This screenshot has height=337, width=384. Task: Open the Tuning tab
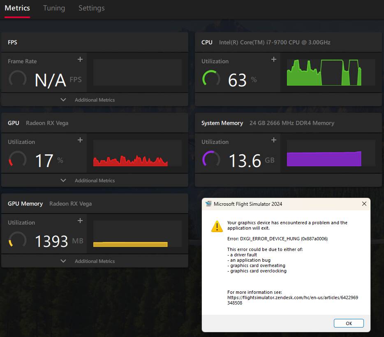tap(54, 8)
